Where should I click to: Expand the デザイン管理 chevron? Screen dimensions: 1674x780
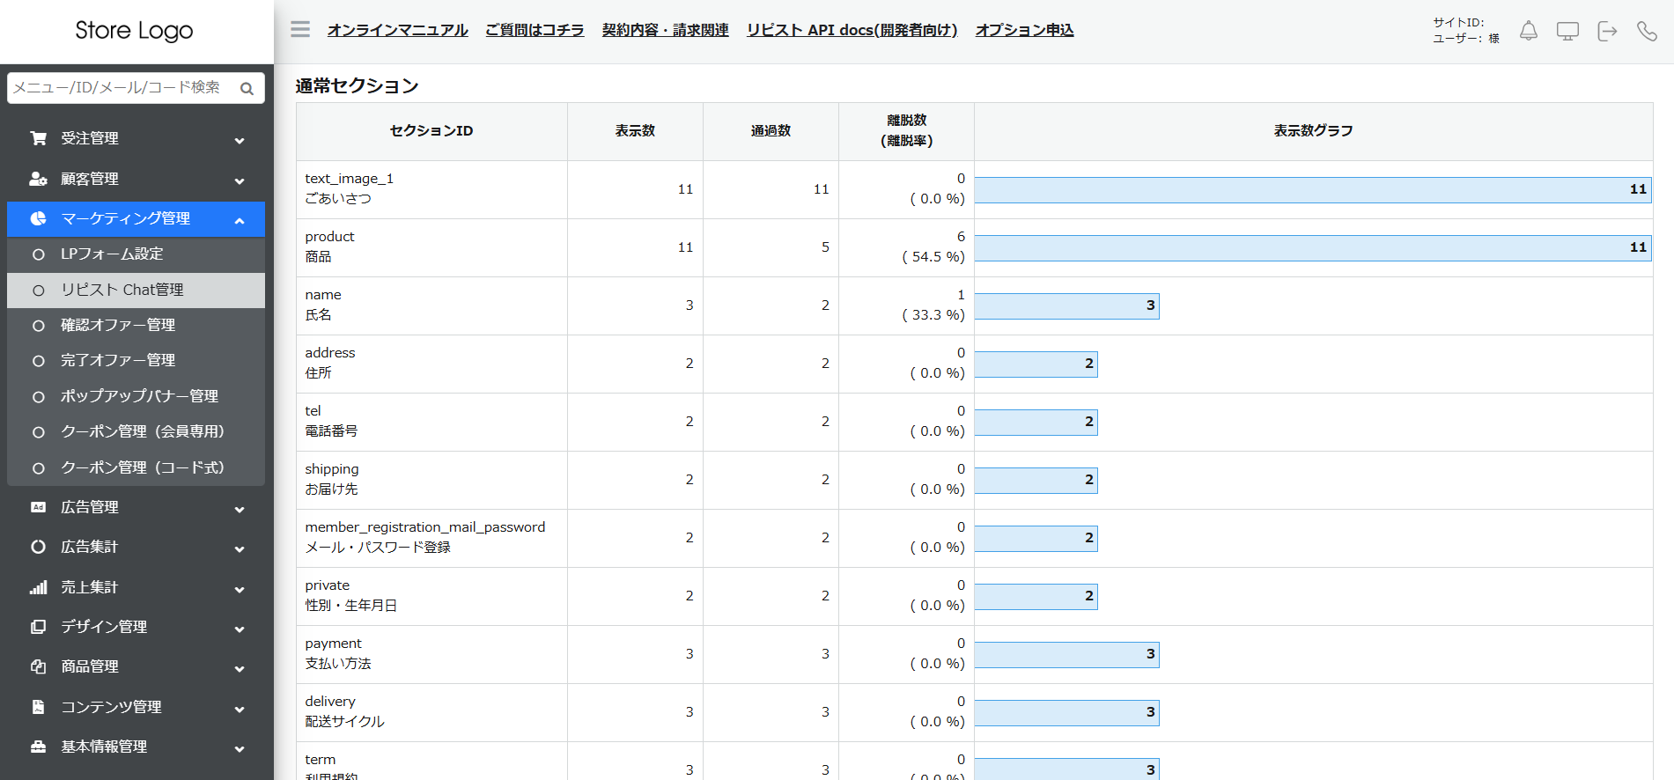pos(240,629)
